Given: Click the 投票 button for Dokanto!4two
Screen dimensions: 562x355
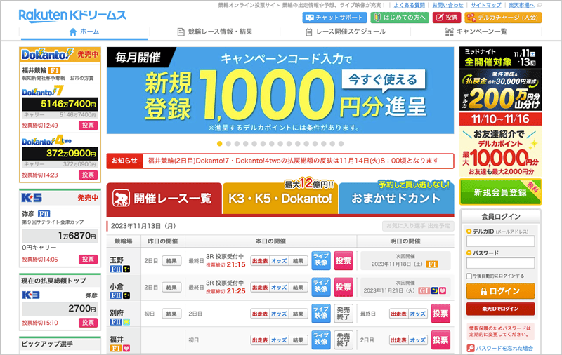Looking at the screenshot, I should pos(89,175).
